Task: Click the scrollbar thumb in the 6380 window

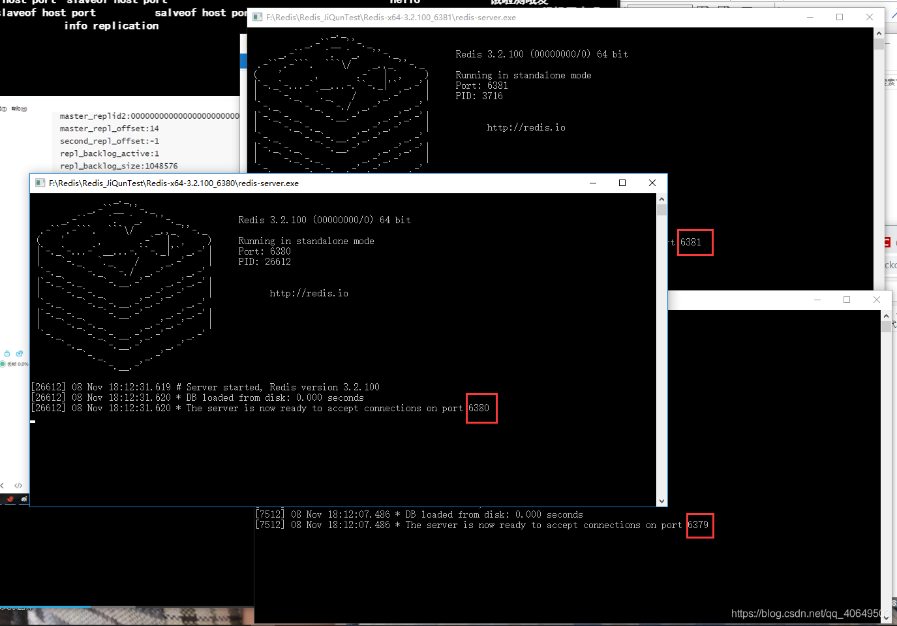Action: pyautogui.click(x=662, y=210)
